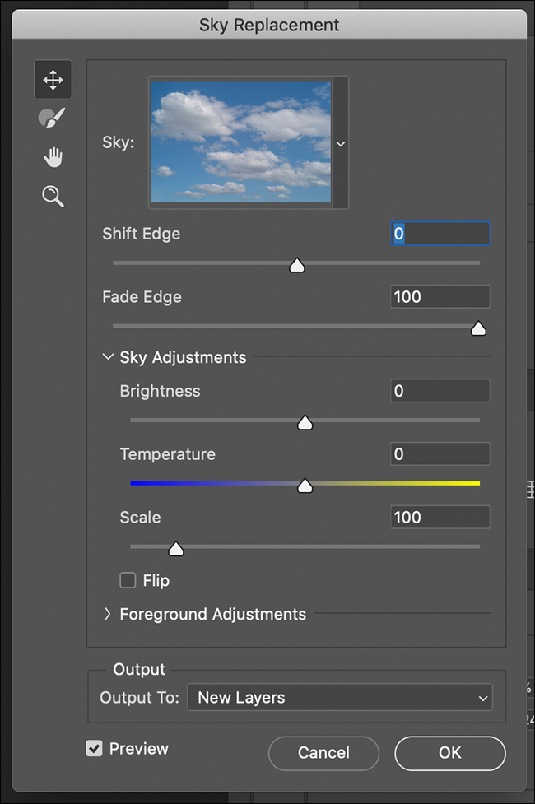
Task: Select the Sky Brush tool
Action: [x=53, y=118]
